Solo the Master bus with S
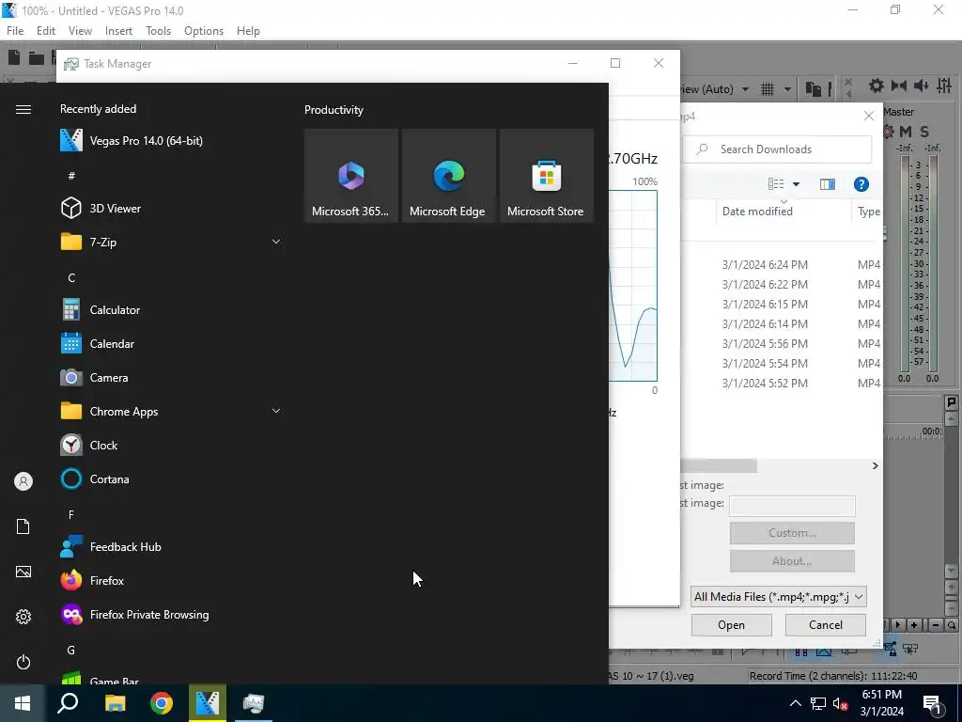This screenshot has height=722, width=962. 924,132
